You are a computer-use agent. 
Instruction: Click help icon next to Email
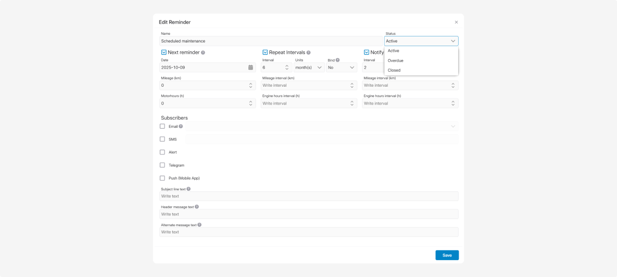[181, 126]
